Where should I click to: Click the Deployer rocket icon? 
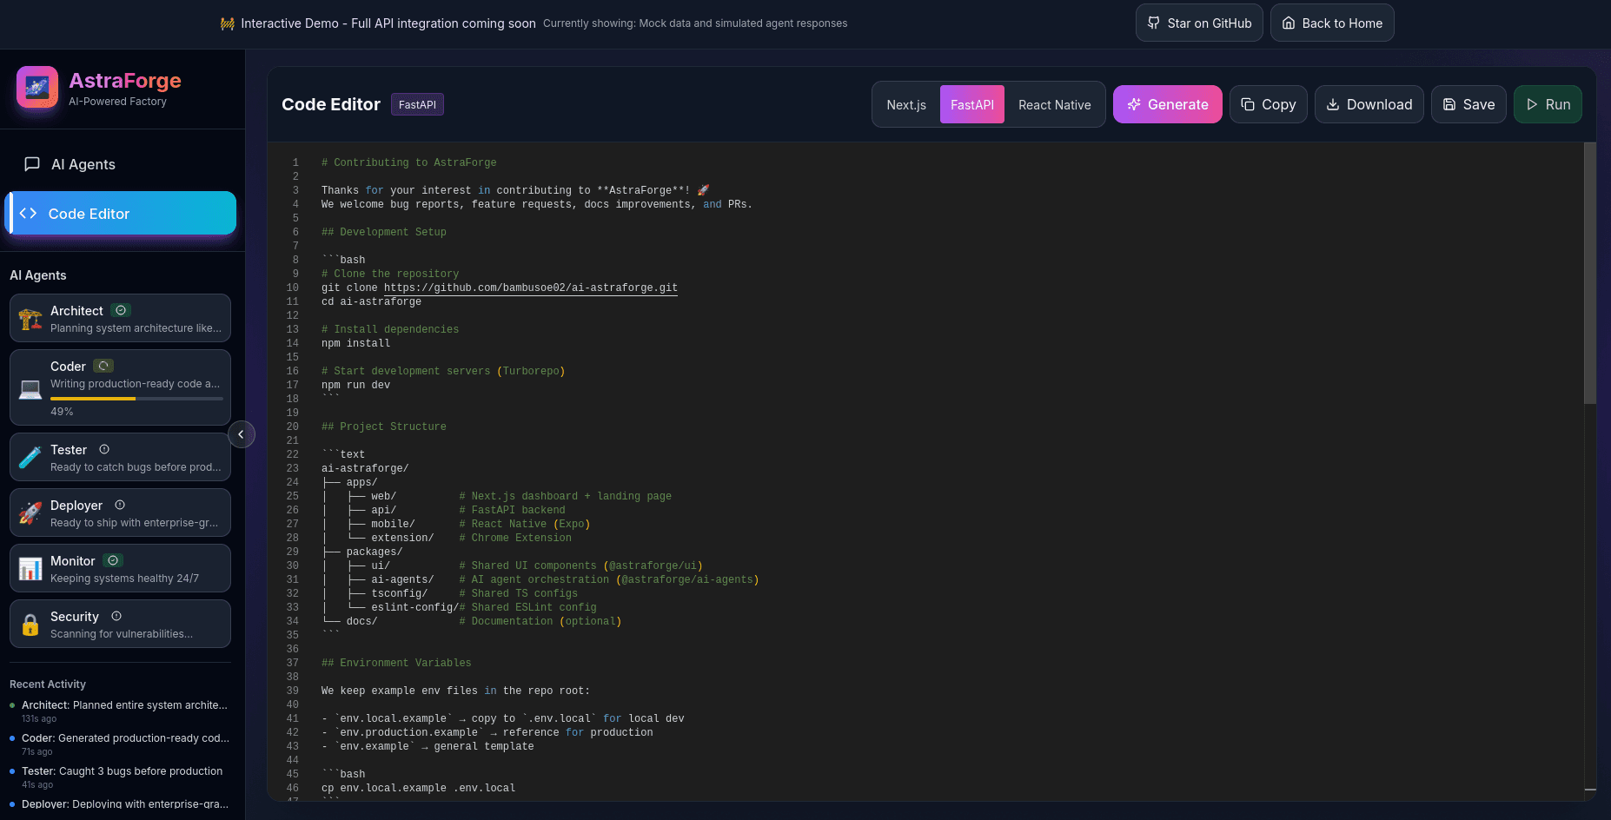30,512
